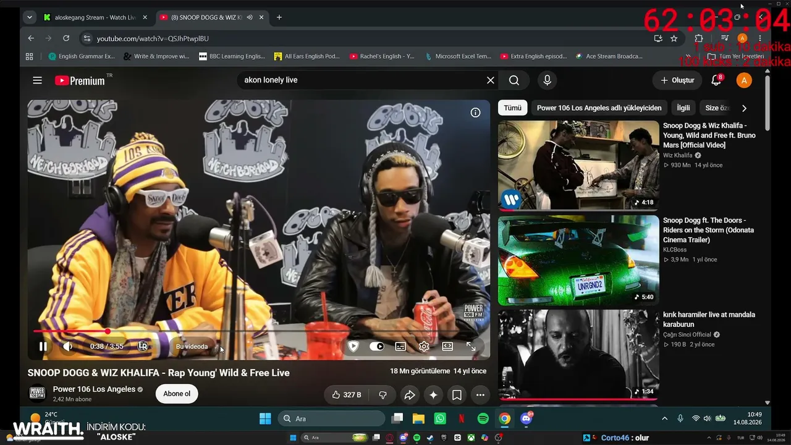This screenshot has height=445, width=791.
Task: Share the video
Action: pyautogui.click(x=409, y=394)
